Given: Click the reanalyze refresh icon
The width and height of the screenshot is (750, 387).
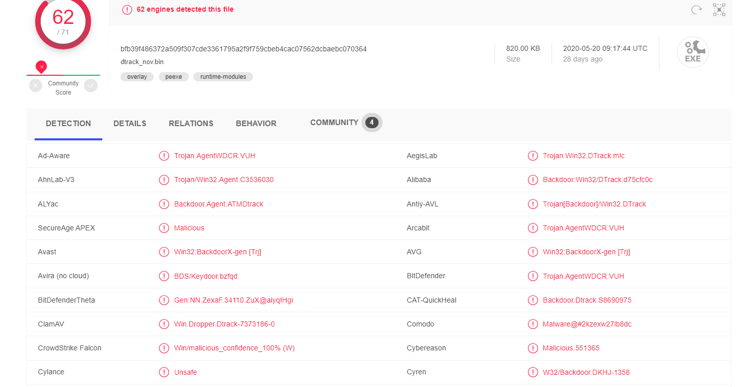Looking at the screenshot, I should click(697, 10).
